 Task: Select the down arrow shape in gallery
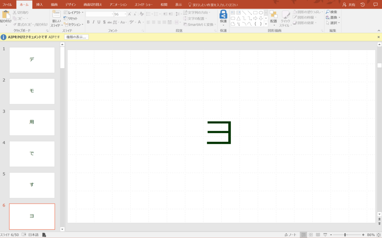pos(261,18)
